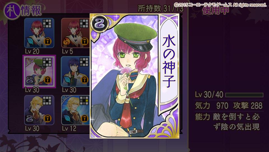The height and width of the screenshot is (152, 269).
Task: Click the 能力 ability description text
Action: click(228, 122)
